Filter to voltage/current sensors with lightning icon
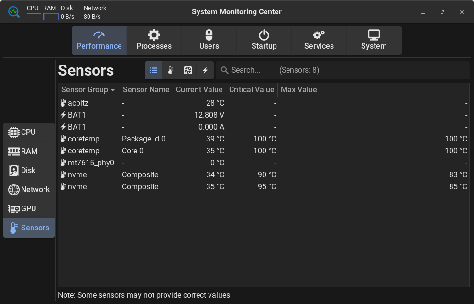474x304 pixels. tap(205, 70)
